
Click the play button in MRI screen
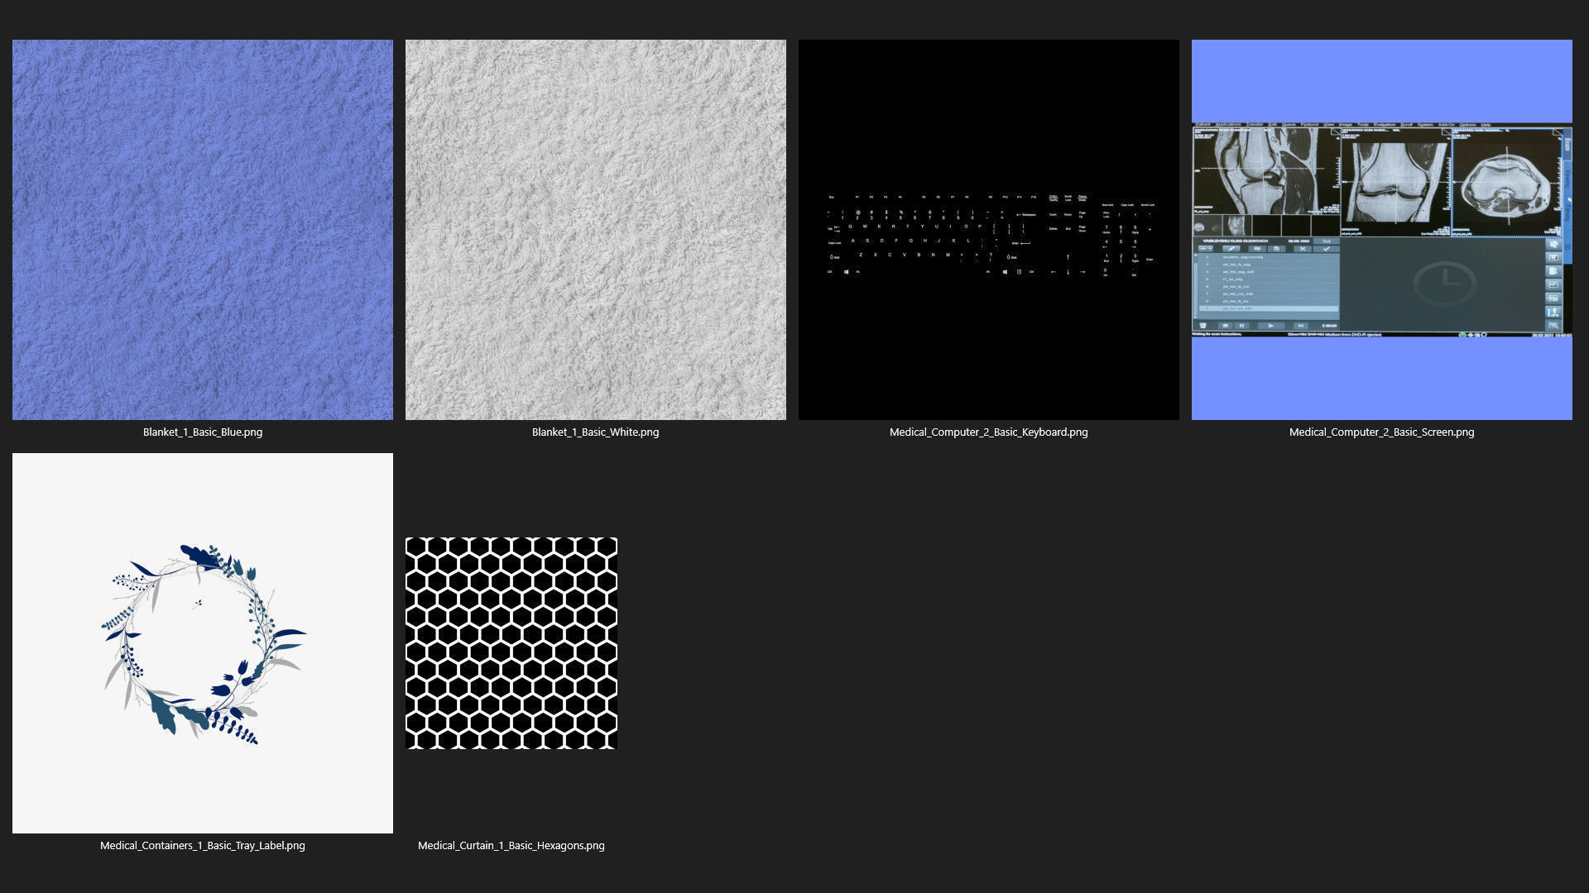coord(1270,326)
